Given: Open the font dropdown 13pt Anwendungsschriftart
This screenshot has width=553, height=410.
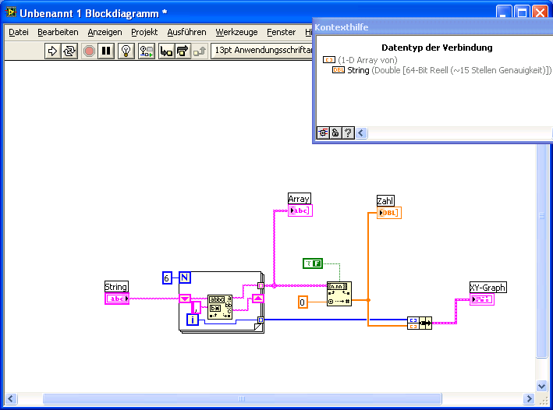Looking at the screenshot, I should [x=262, y=51].
